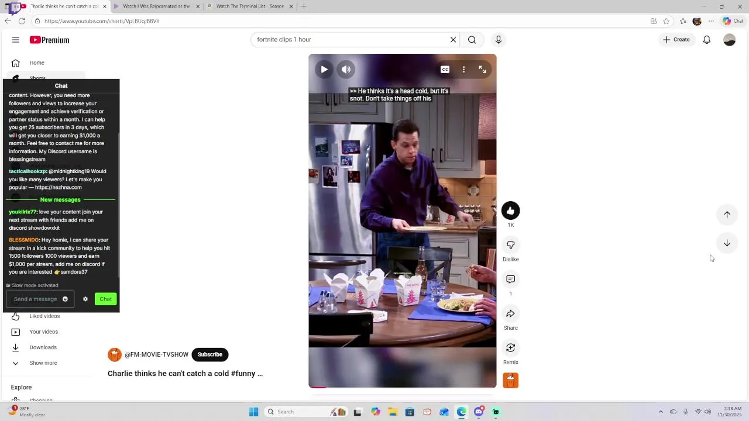This screenshot has width=749, height=421.
Task: Close the 'Watch The Terminal List' tab
Action: pos(291,6)
